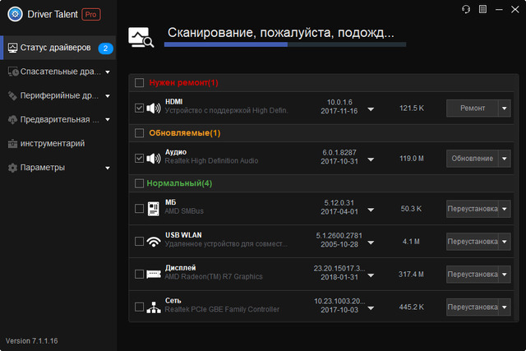Click the USB WLAN wifi icon
This screenshot has width=526, height=351.
point(154,242)
